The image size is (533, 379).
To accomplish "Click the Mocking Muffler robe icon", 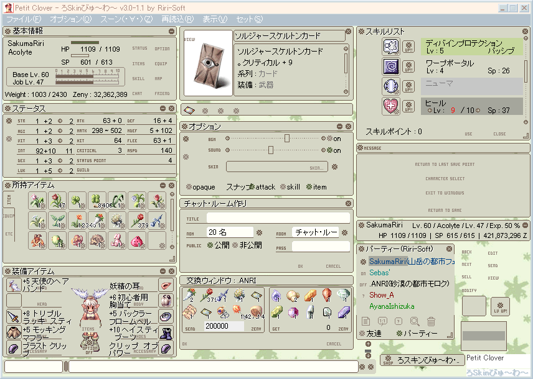I will [14, 332].
